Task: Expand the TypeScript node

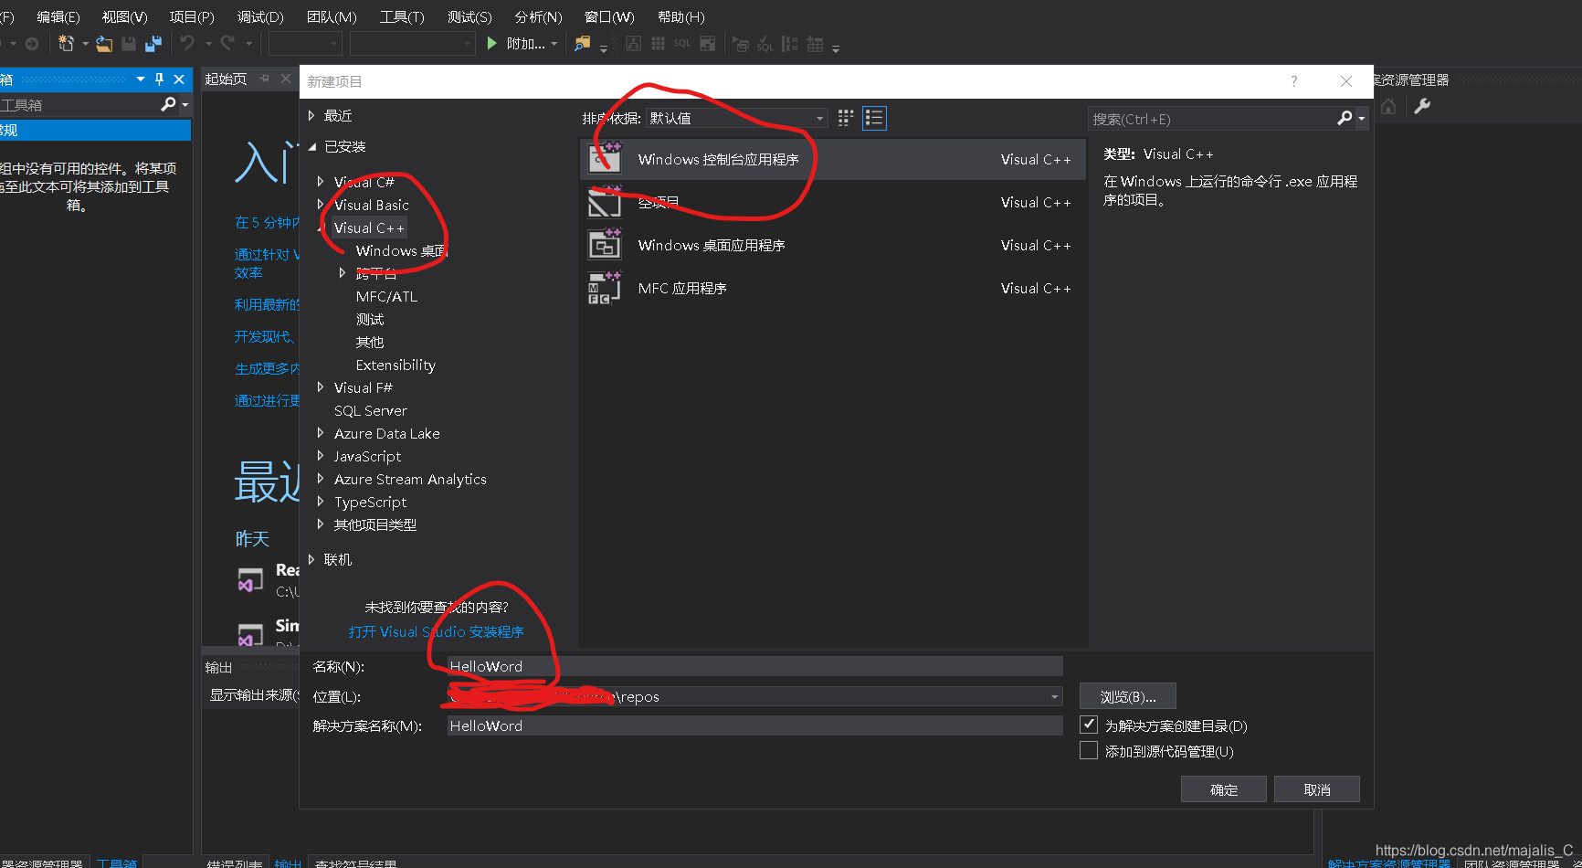Action: [x=321, y=502]
